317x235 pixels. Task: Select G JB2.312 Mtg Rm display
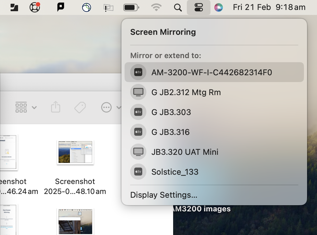pyautogui.click(x=186, y=92)
